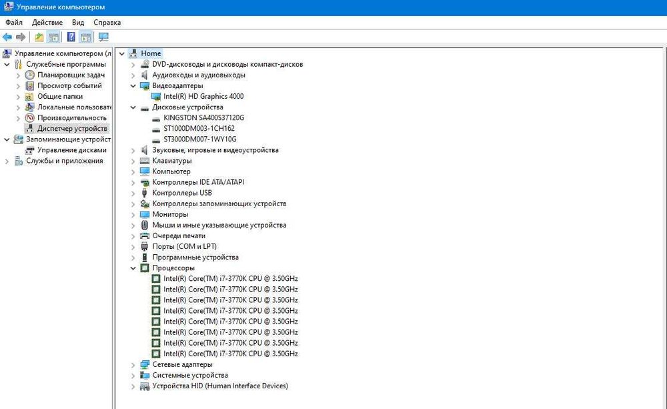Expand the Контроллеры USB node
The height and width of the screenshot is (409, 667).
click(133, 193)
